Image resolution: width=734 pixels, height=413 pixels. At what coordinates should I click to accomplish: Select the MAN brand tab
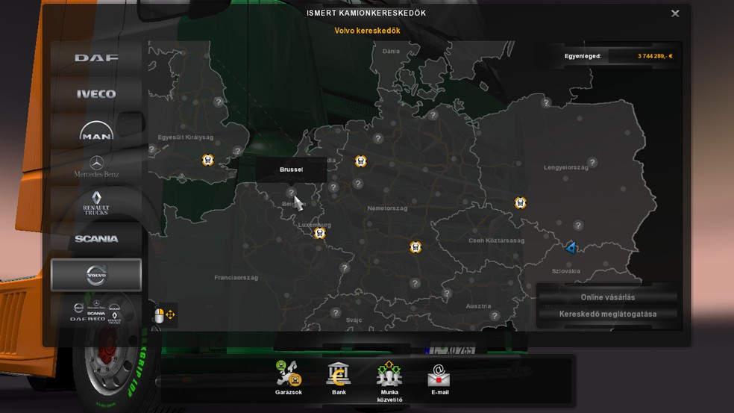96,131
